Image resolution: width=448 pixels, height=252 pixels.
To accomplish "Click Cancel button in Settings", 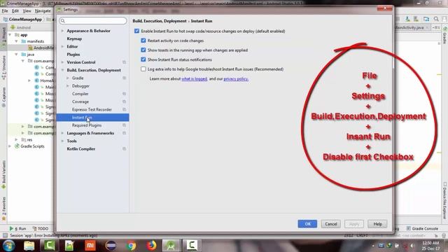I will pos(331,224).
